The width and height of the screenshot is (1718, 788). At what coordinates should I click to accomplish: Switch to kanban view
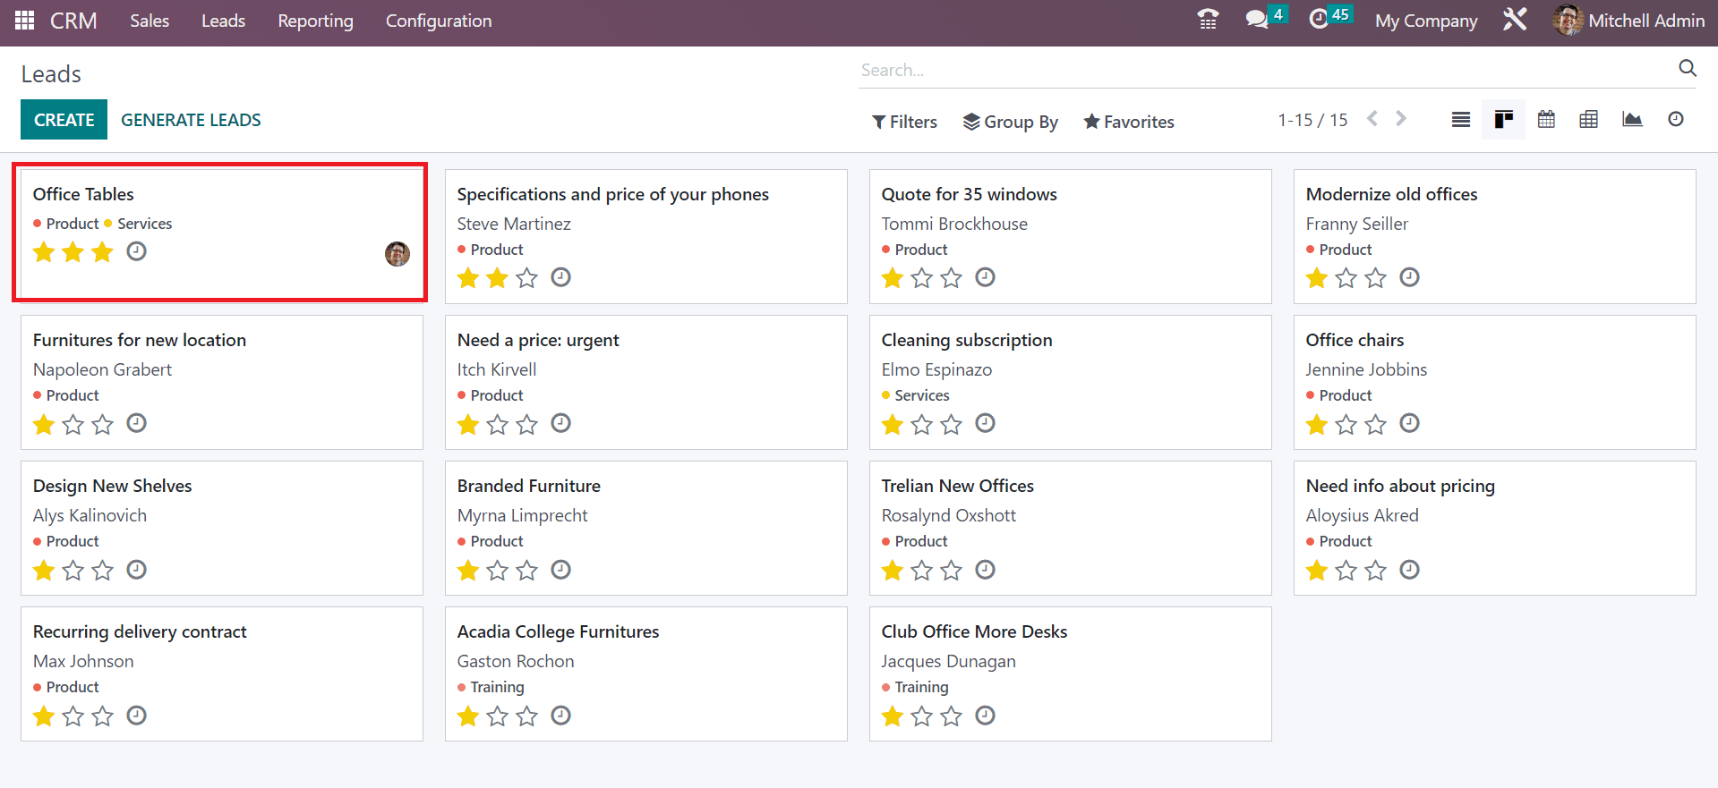point(1504,120)
